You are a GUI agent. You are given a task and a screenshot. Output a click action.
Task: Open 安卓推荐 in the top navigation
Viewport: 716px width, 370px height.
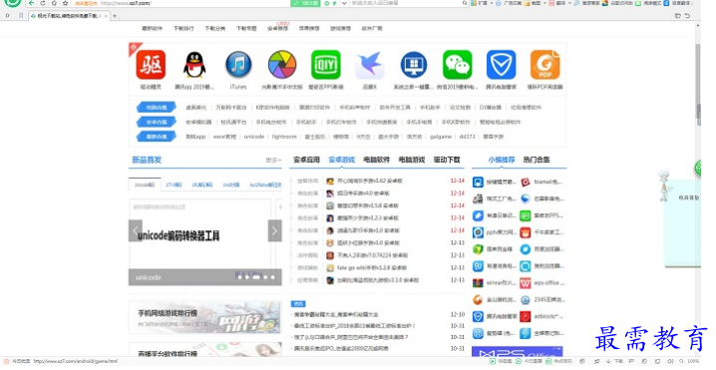pyautogui.click(x=278, y=28)
